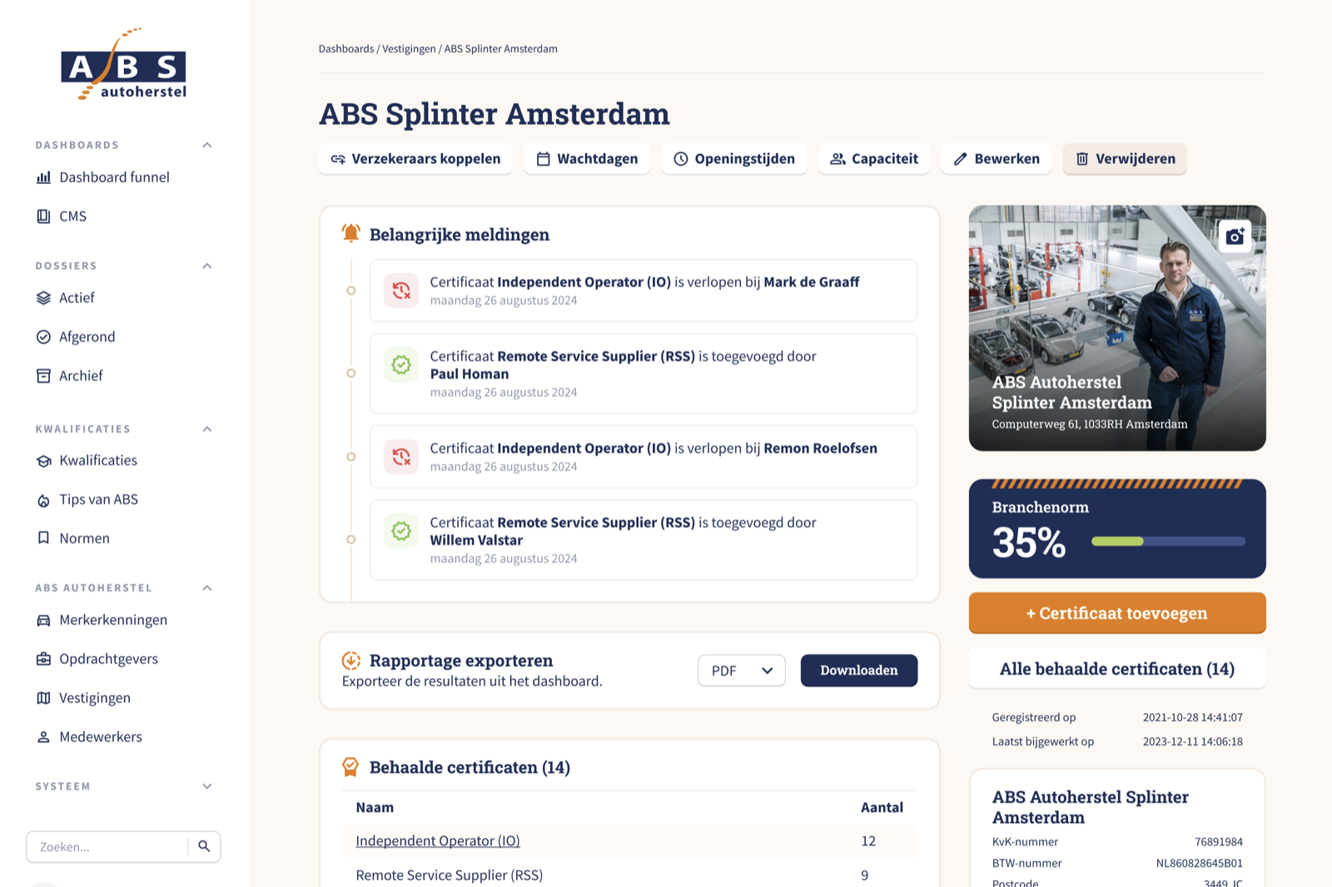Click the Normen bookmark icon
Screen dimensions: 1332x887
[43, 538]
